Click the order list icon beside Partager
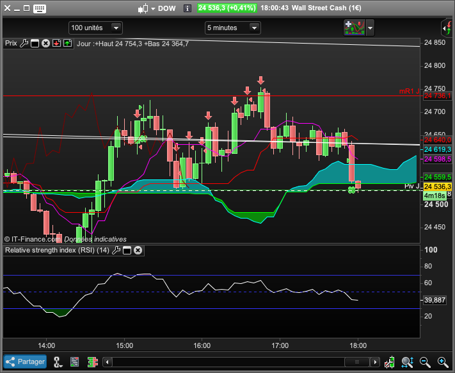This screenshot has width=455, height=373. click(x=75, y=362)
